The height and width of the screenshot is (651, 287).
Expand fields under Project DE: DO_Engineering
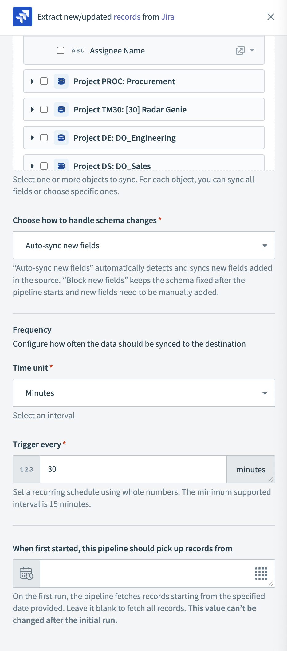point(33,138)
